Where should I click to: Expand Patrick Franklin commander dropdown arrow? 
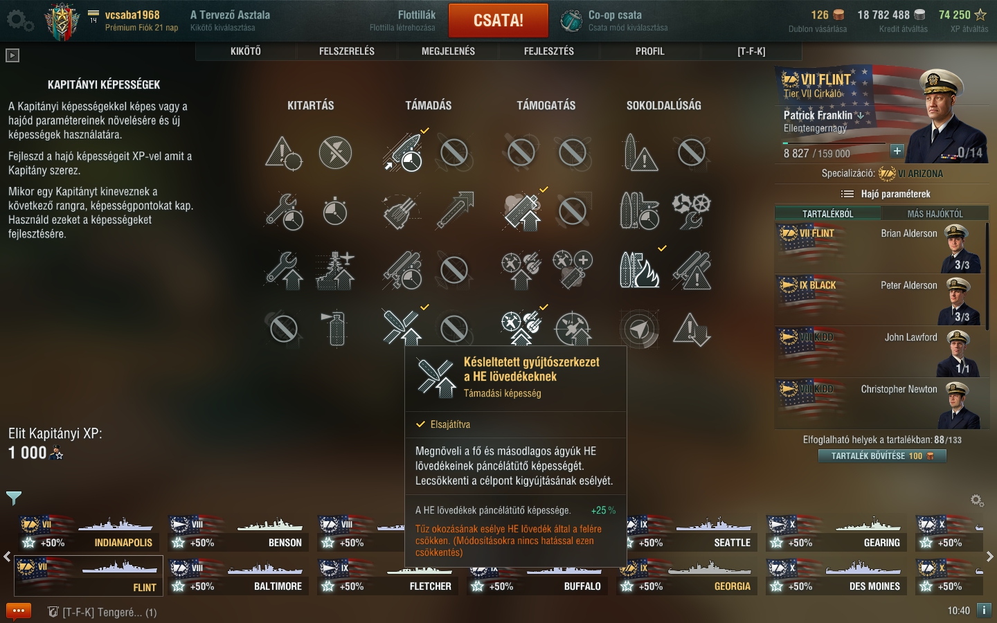(861, 115)
